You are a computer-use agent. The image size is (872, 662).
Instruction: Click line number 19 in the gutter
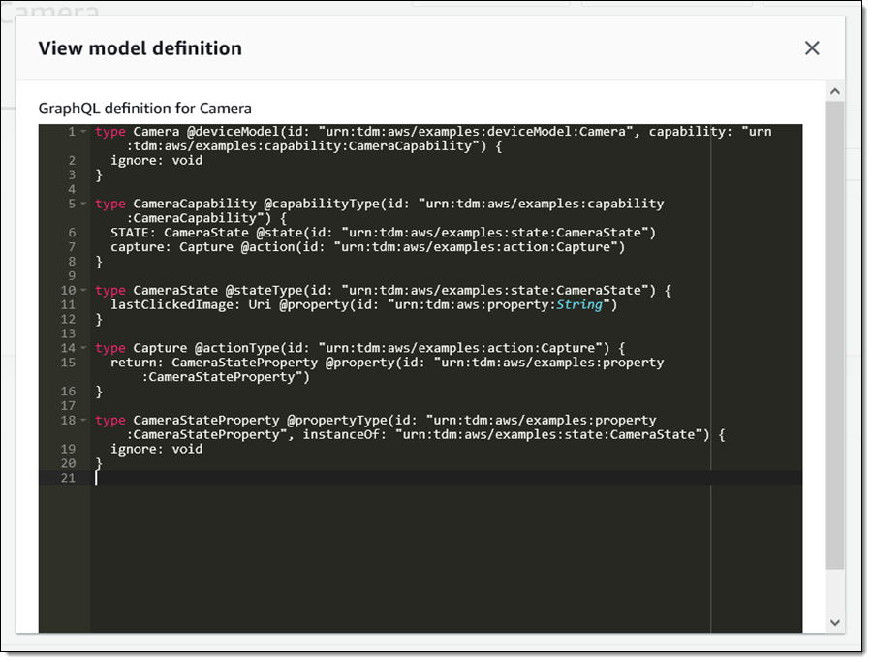[x=68, y=449]
